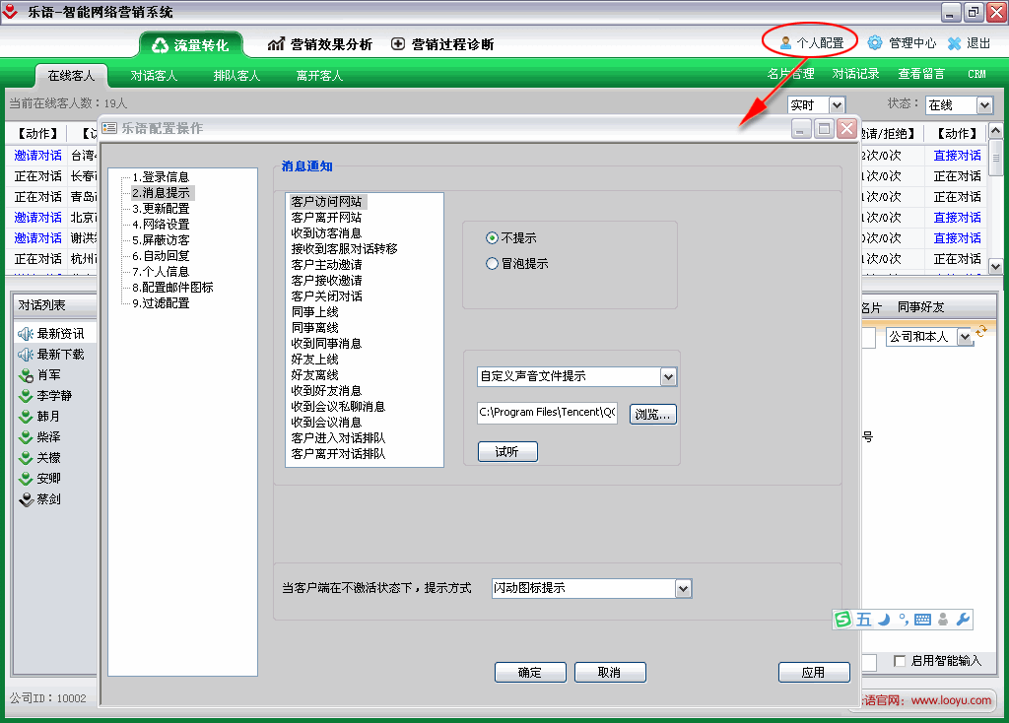Expand the 自定义声音文件提示 dropdown
Screen dimensions: 1009x723
pyautogui.click(x=669, y=377)
